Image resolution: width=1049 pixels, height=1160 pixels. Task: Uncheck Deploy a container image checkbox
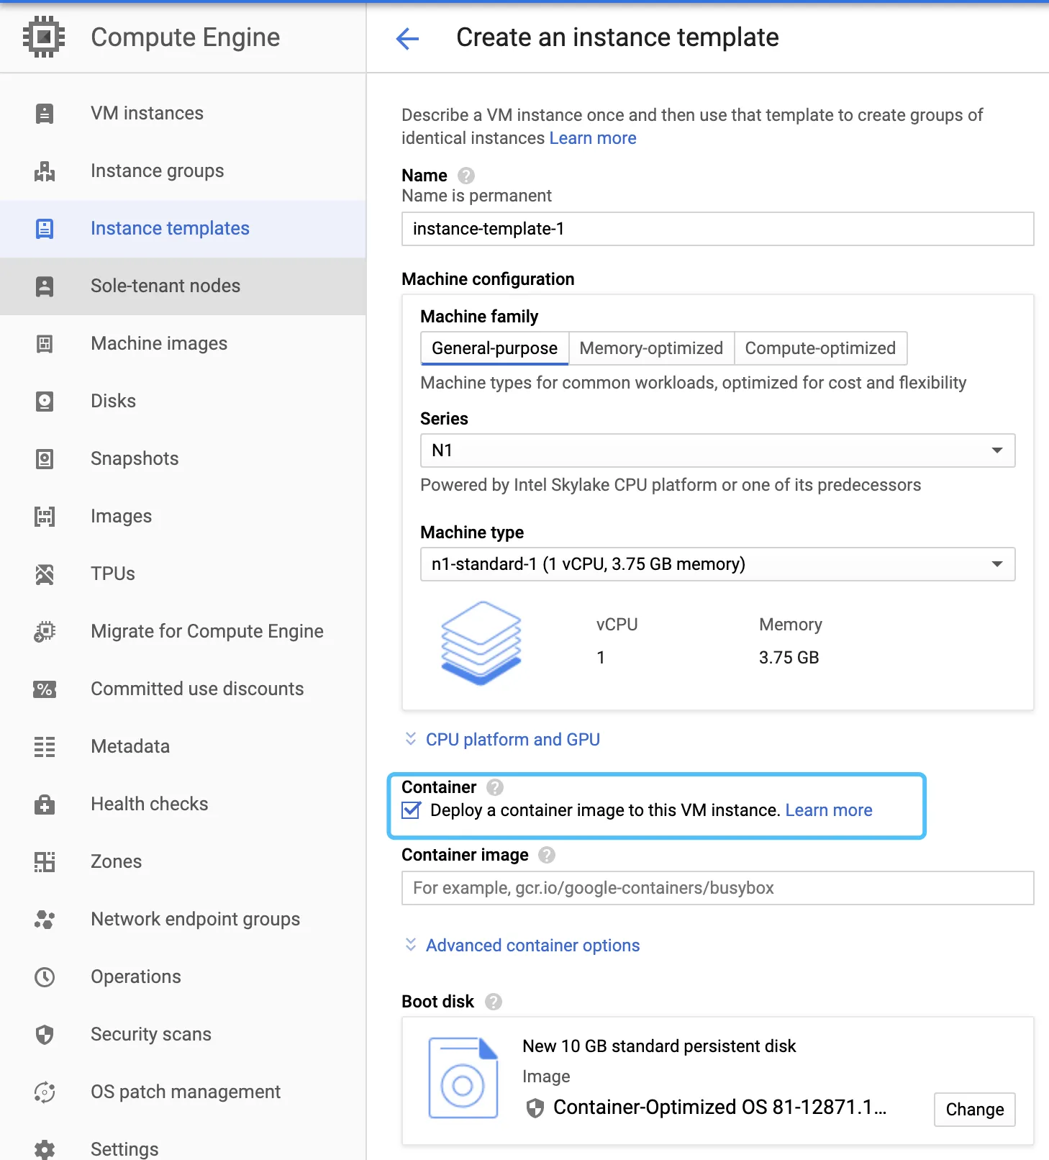pos(412,810)
